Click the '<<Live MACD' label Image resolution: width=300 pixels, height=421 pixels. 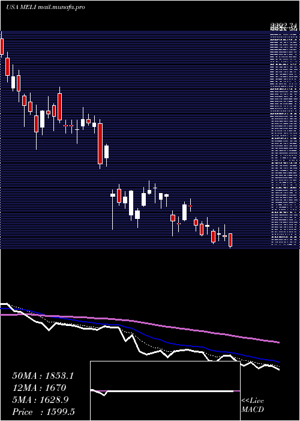point(253,405)
